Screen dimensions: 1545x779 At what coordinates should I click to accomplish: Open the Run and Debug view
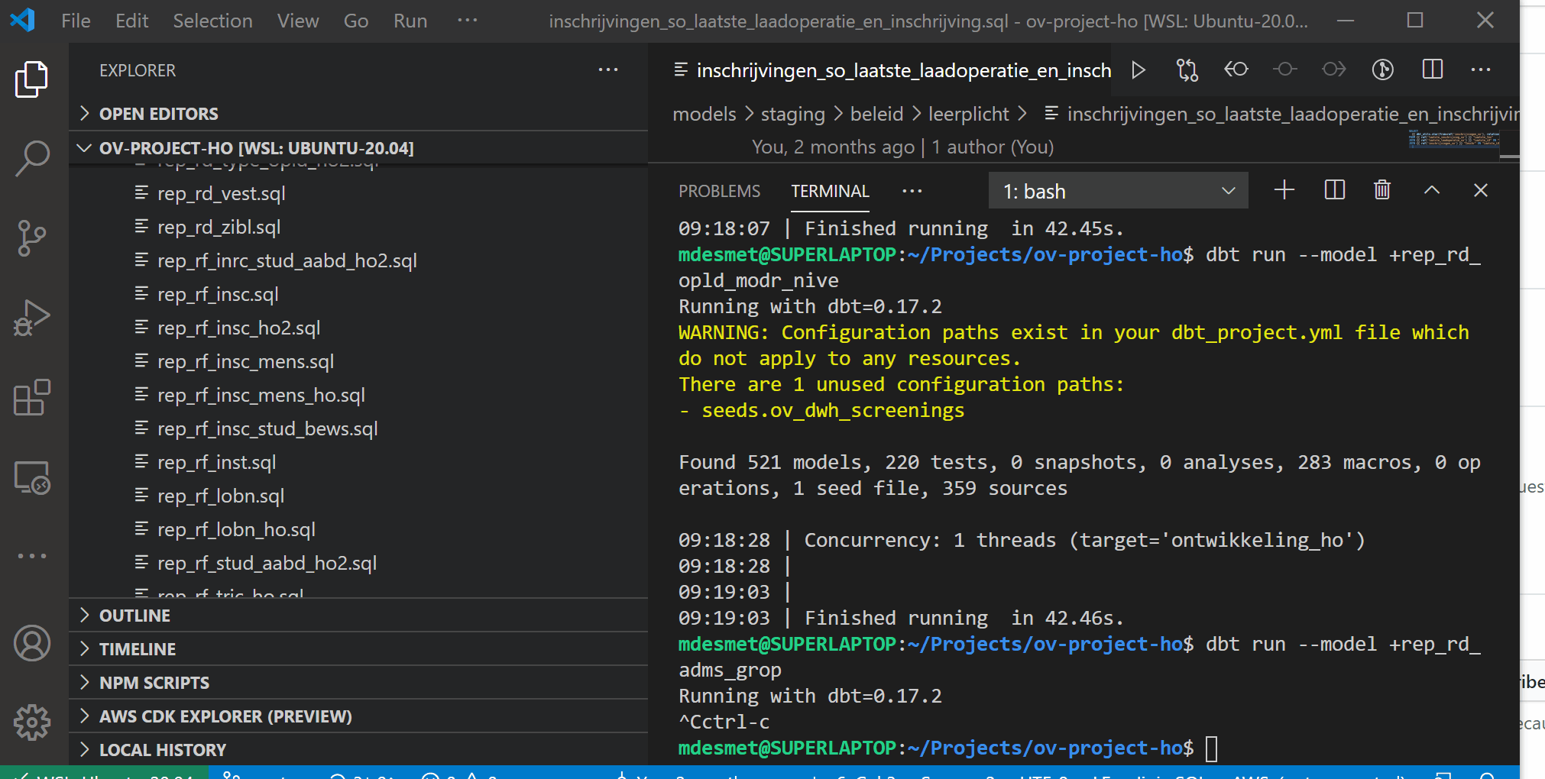32,316
